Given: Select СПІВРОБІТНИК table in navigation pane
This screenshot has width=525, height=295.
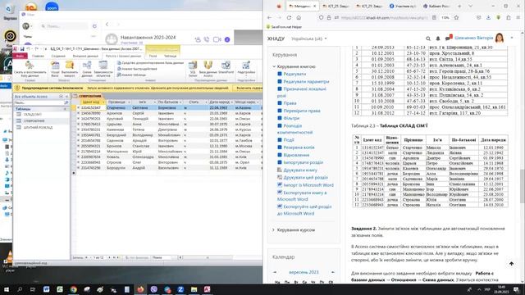Looking at the screenshot, I should 34,120.
